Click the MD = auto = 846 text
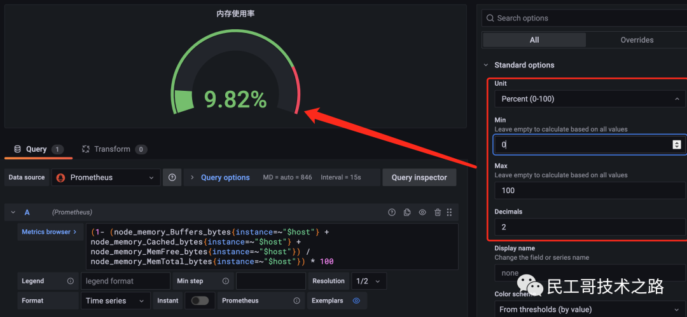The height and width of the screenshot is (317, 687). click(x=288, y=177)
